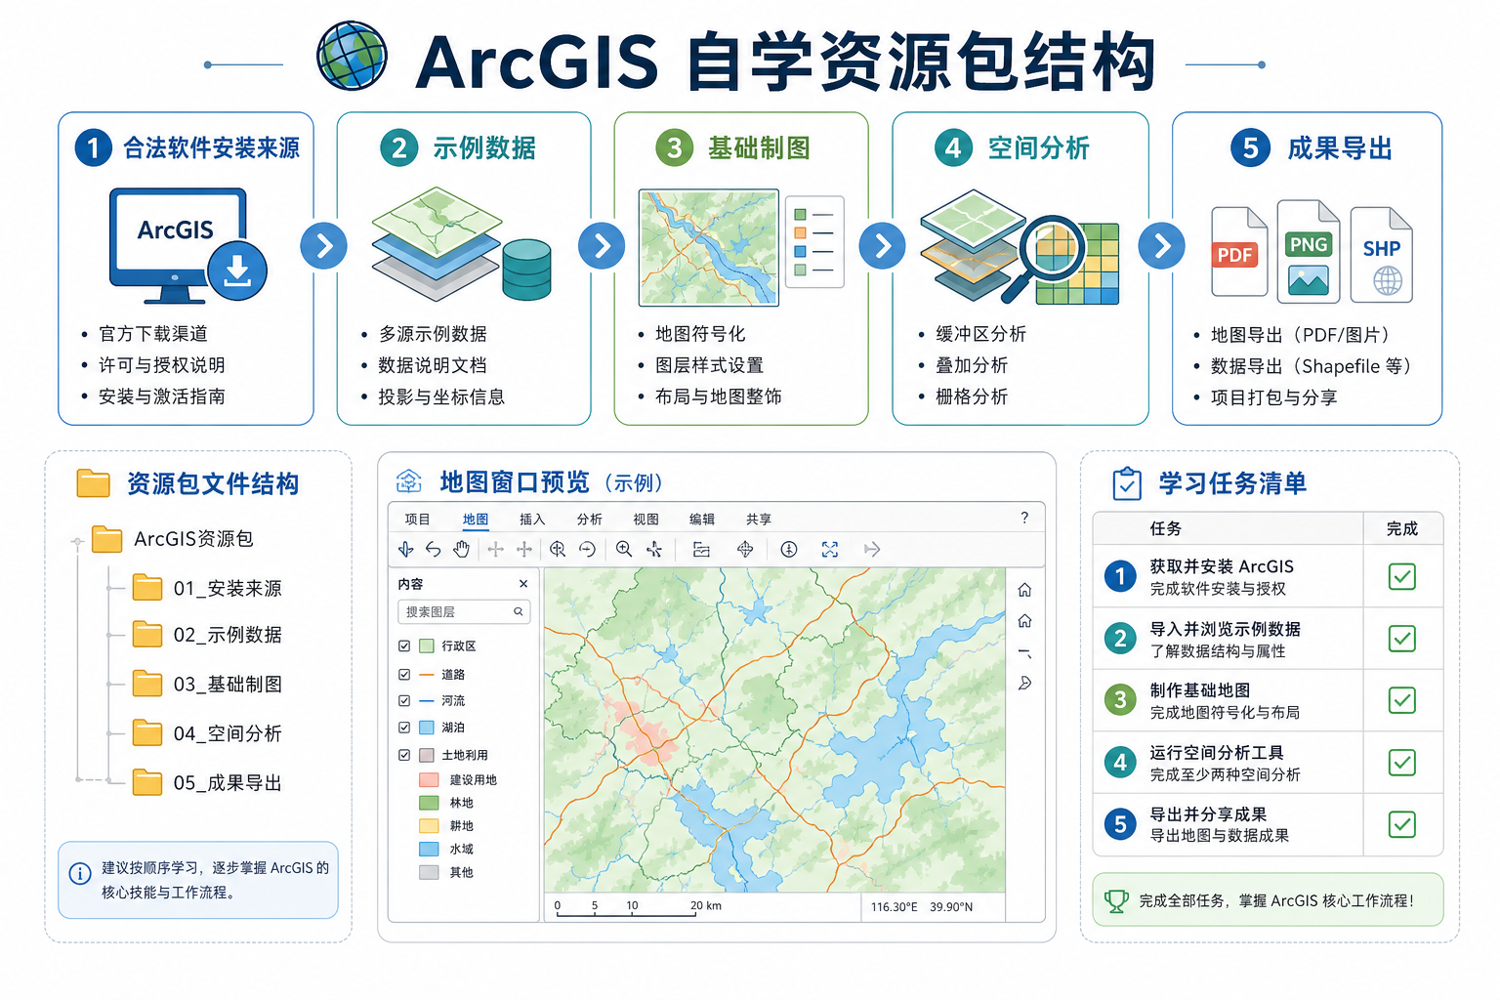The height and width of the screenshot is (1000, 1500).
Task: Click the undo curved-arrow toolbar icon
Action: tap(434, 549)
